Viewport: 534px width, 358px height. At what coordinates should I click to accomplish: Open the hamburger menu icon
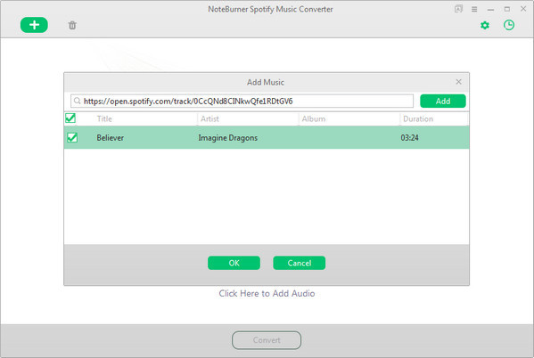point(474,9)
